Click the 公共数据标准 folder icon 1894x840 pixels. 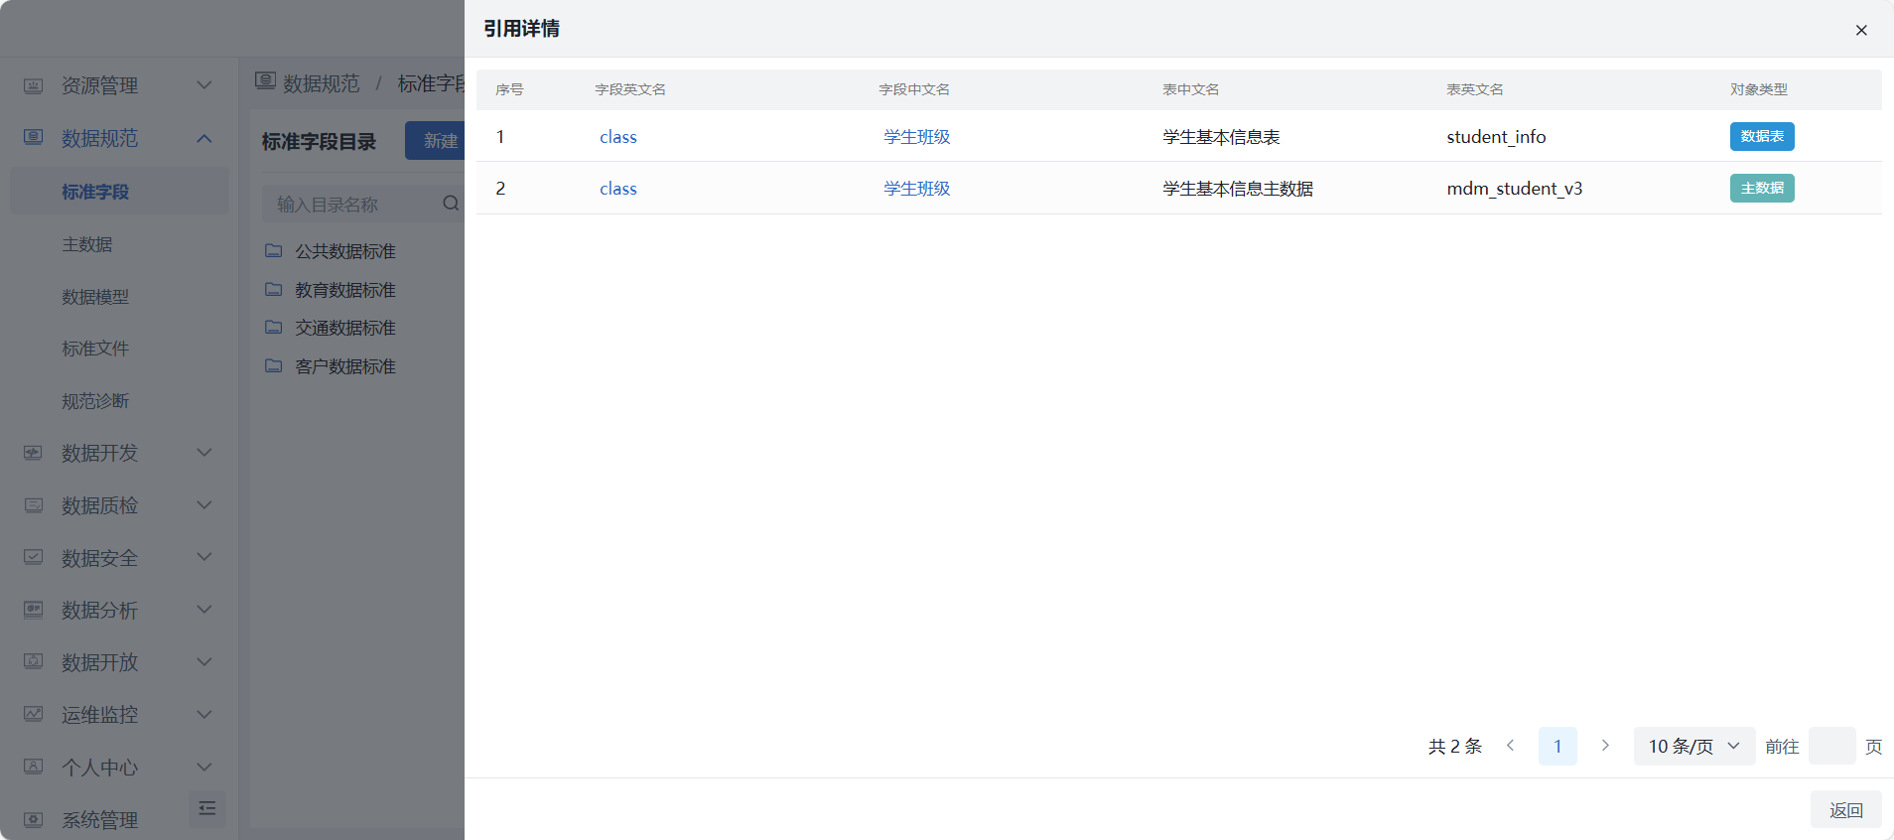point(274,251)
